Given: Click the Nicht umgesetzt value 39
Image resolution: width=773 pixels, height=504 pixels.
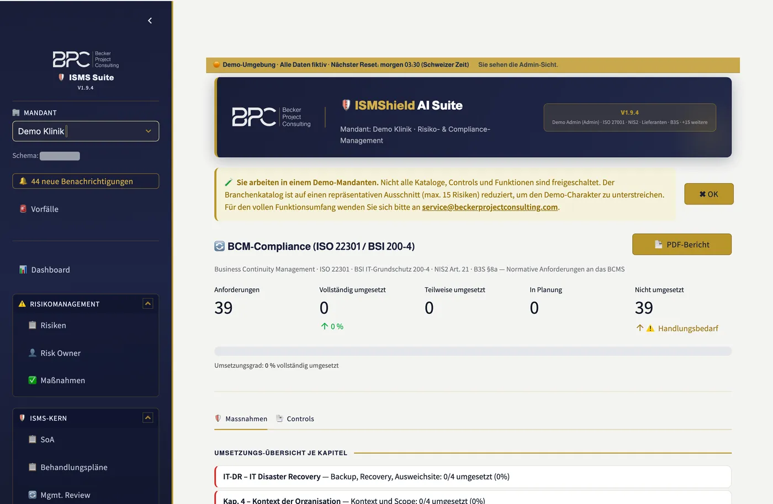Looking at the screenshot, I should 644,308.
